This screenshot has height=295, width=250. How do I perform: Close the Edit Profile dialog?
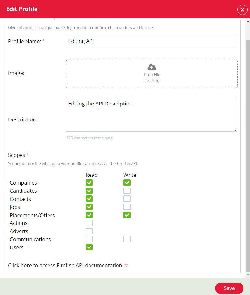[x=242, y=10]
